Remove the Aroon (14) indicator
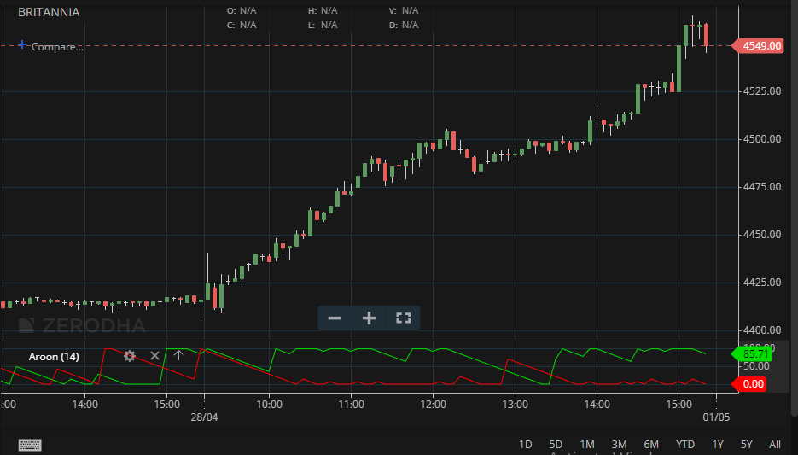Viewport: 798px width, 455px height. click(154, 356)
